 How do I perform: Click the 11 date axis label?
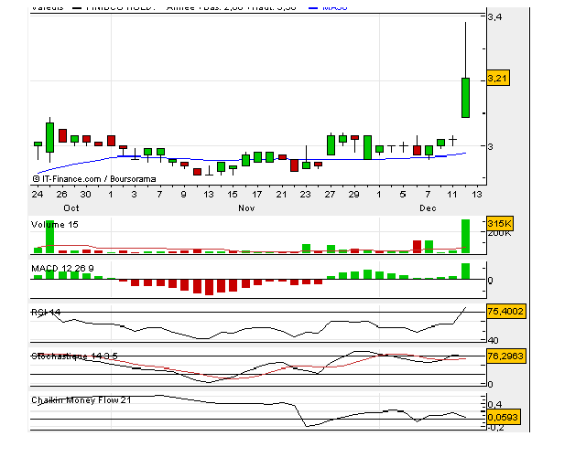coord(452,195)
